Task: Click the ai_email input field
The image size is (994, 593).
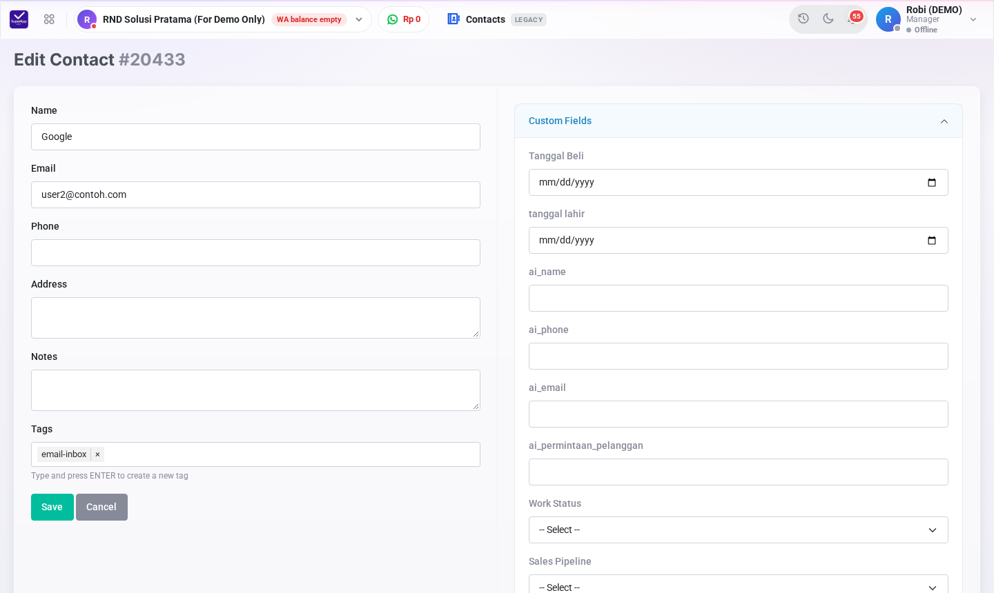Action: click(x=739, y=414)
